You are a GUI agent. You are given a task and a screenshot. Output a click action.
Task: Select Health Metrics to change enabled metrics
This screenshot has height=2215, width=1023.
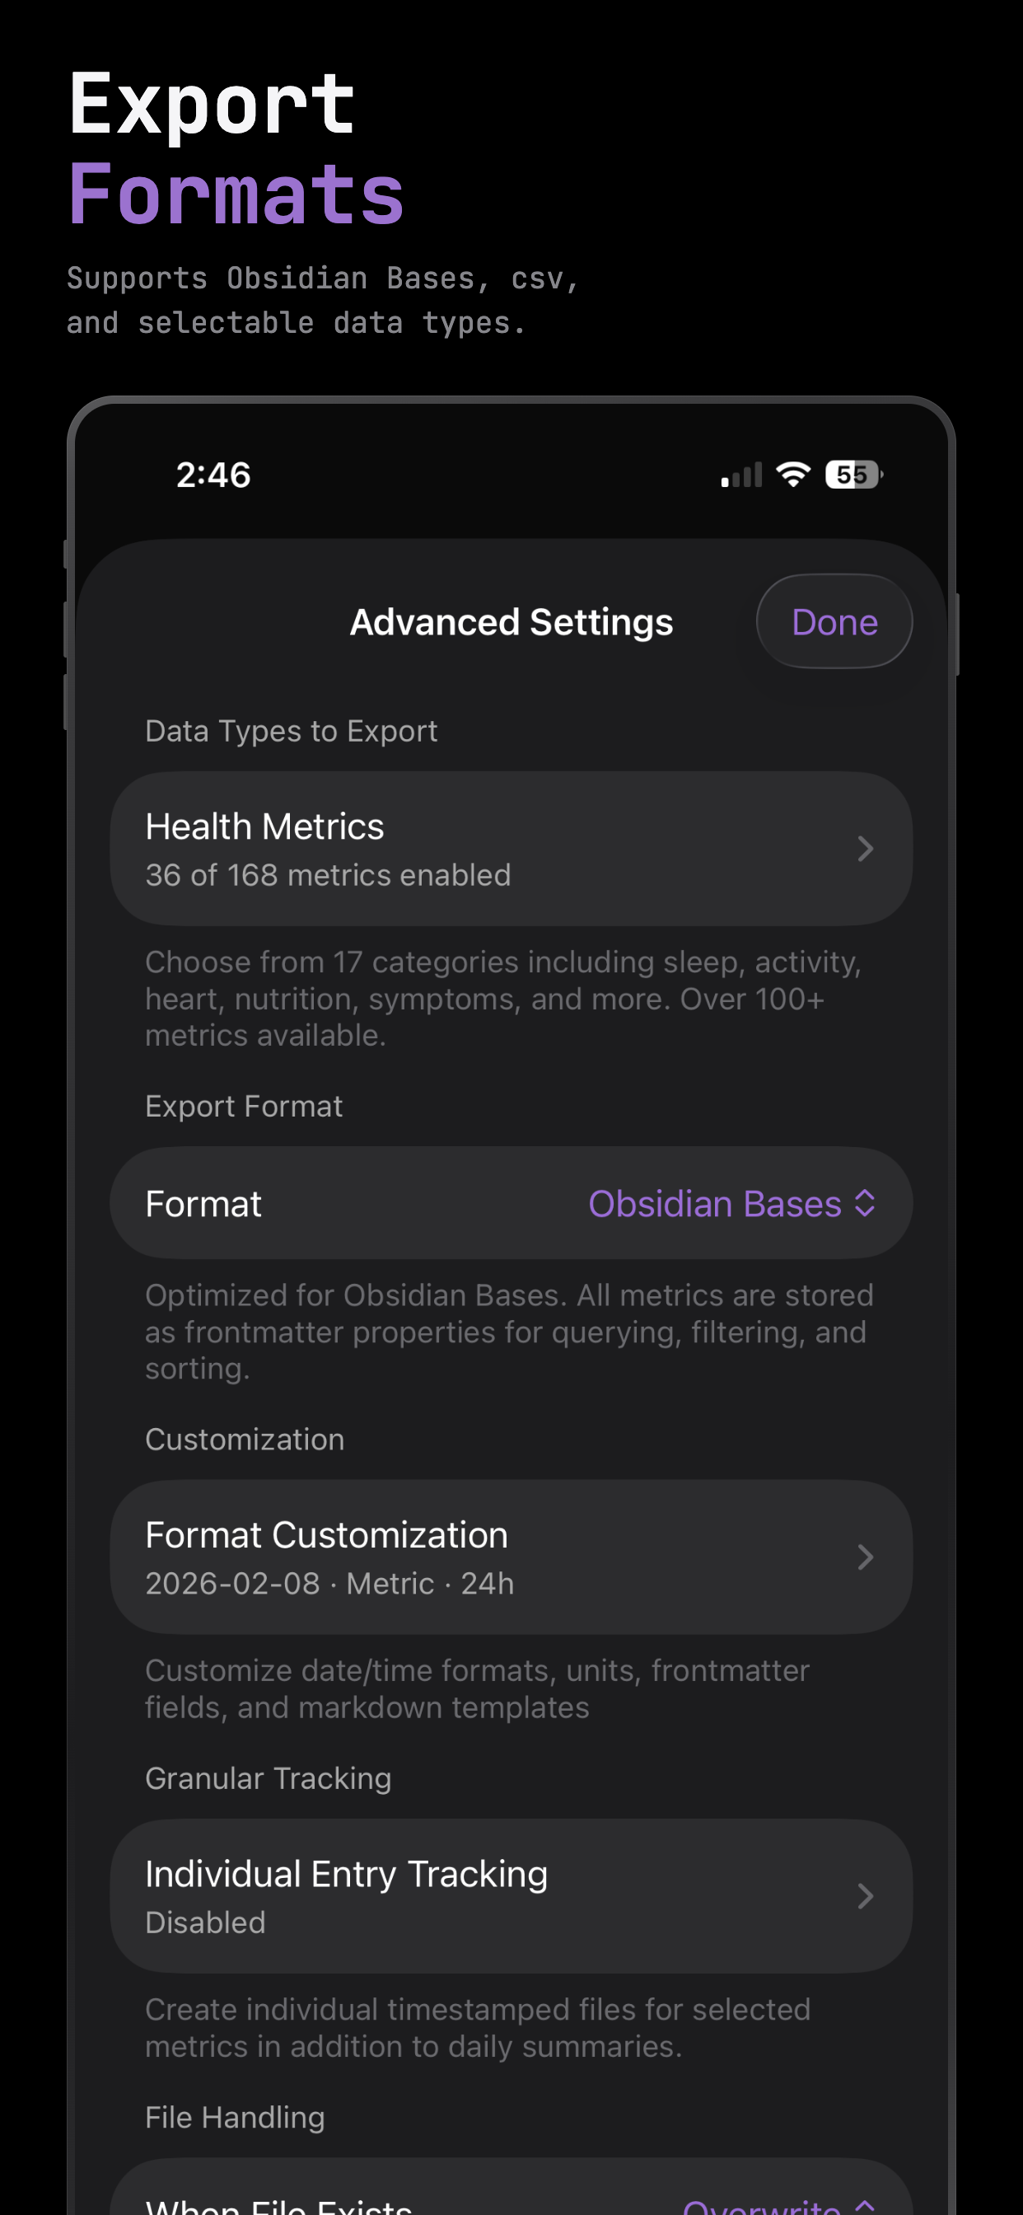(x=511, y=848)
